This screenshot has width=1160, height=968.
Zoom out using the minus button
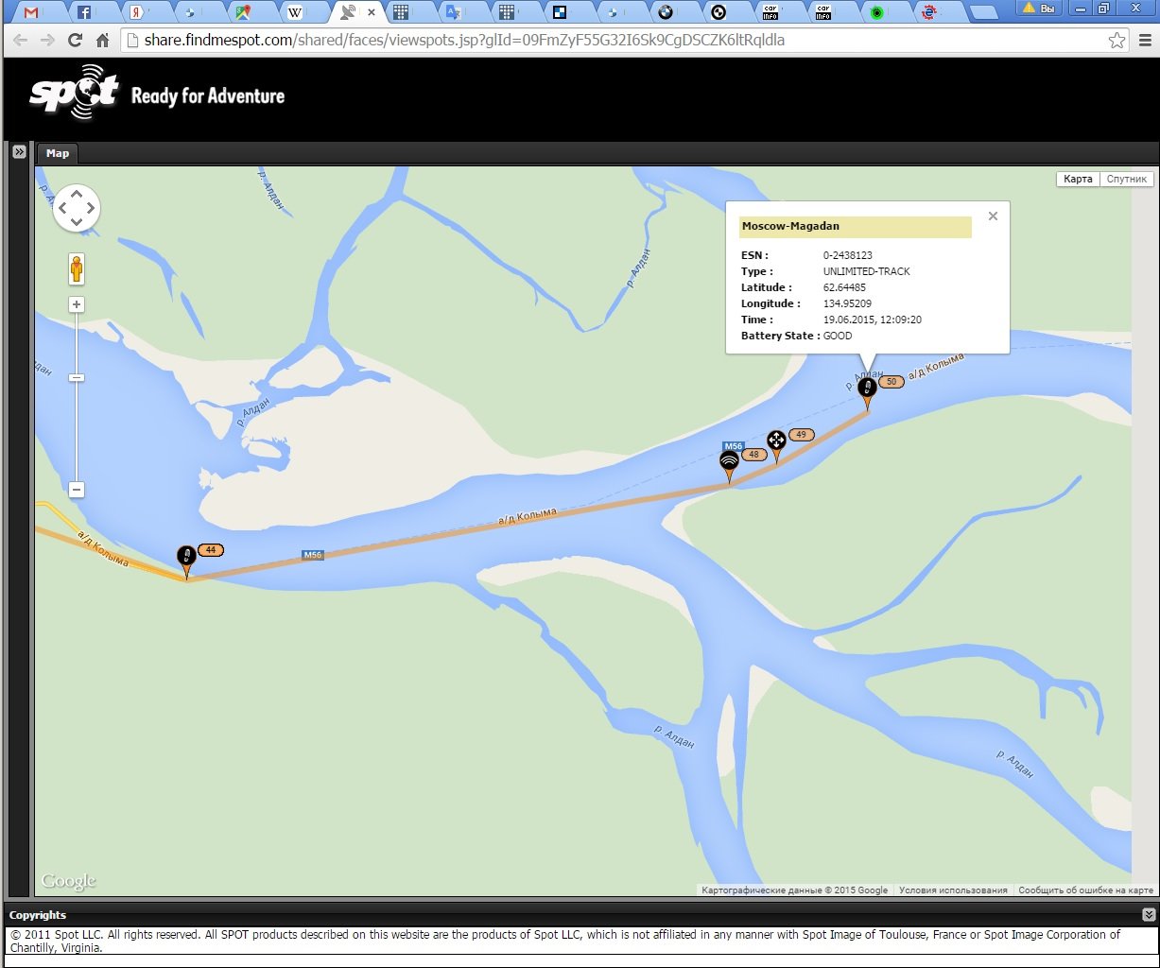point(77,490)
